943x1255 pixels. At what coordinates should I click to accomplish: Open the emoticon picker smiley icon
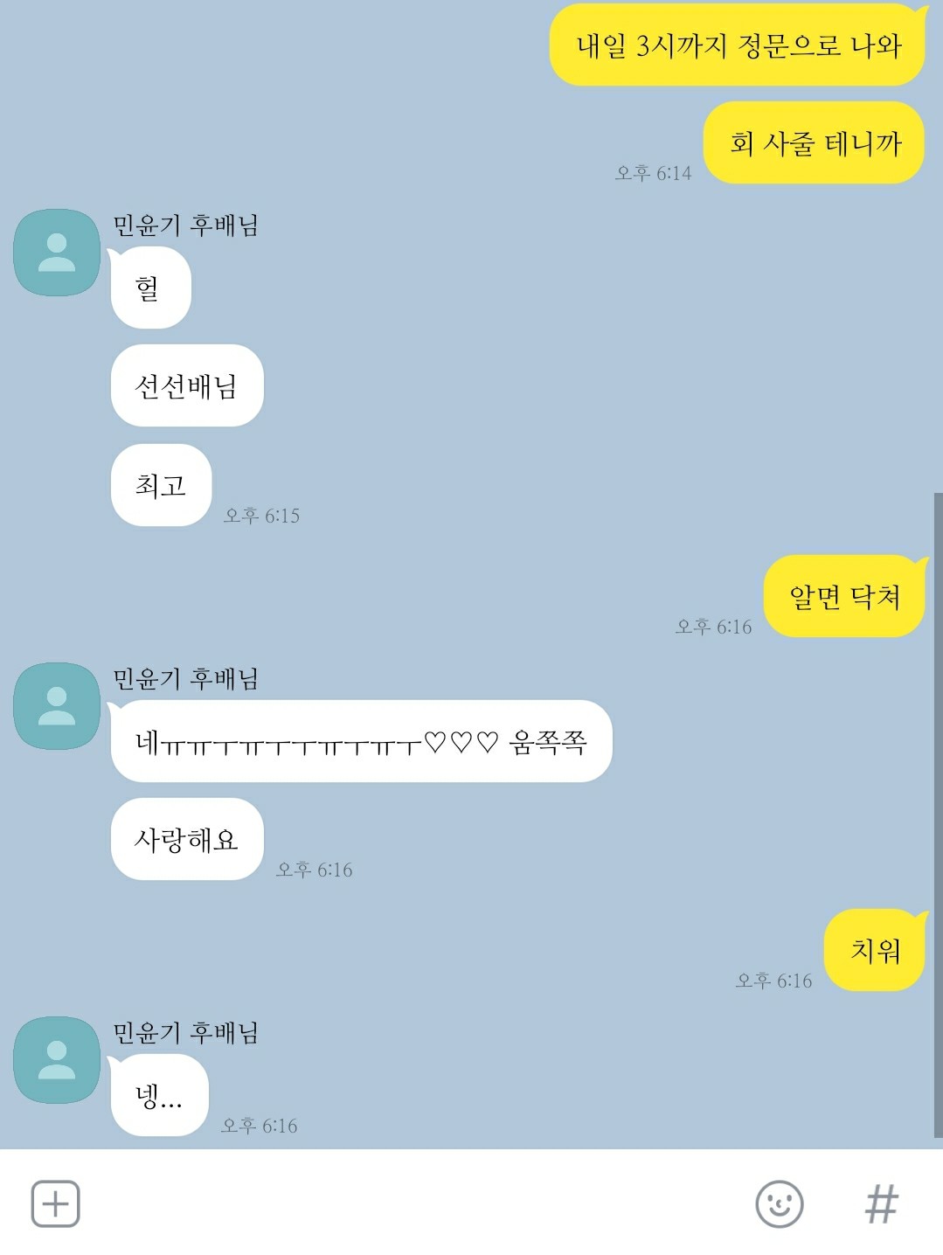(x=779, y=1203)
